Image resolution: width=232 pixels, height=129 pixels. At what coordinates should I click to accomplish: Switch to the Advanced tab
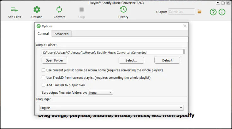(x=62, y=34)
